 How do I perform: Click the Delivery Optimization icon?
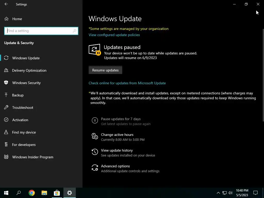tap(6, 70)
